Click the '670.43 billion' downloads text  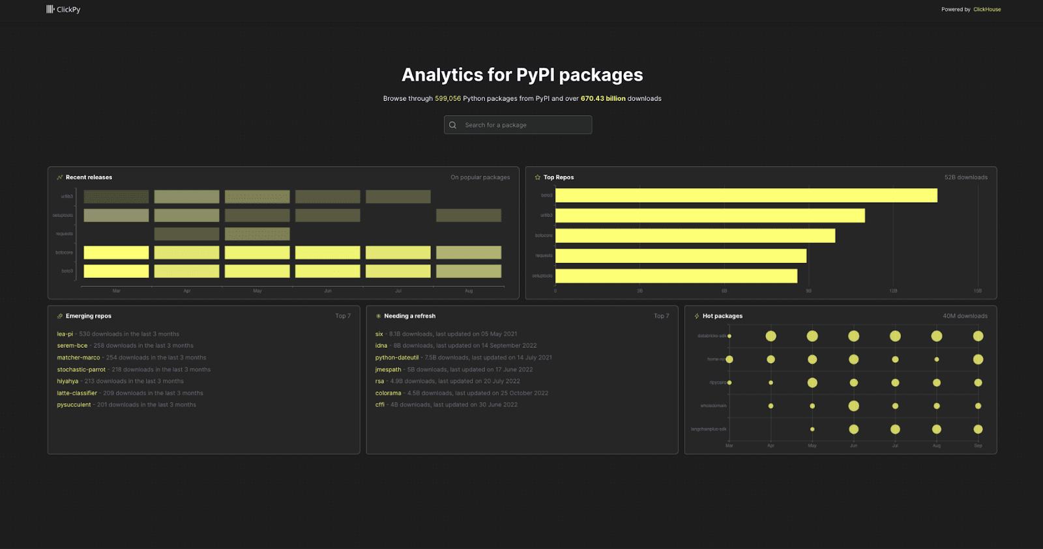click(603, 98)
